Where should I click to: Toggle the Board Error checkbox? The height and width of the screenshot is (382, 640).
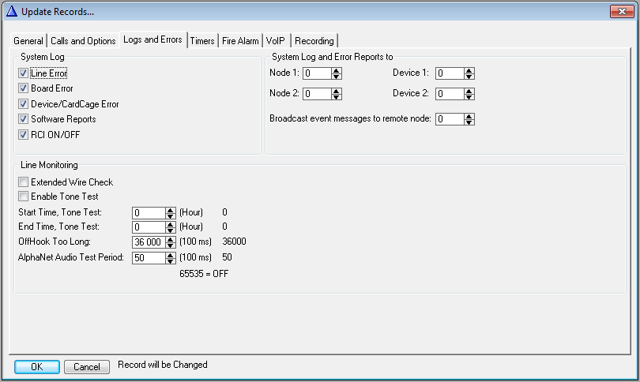click(24, 88)
